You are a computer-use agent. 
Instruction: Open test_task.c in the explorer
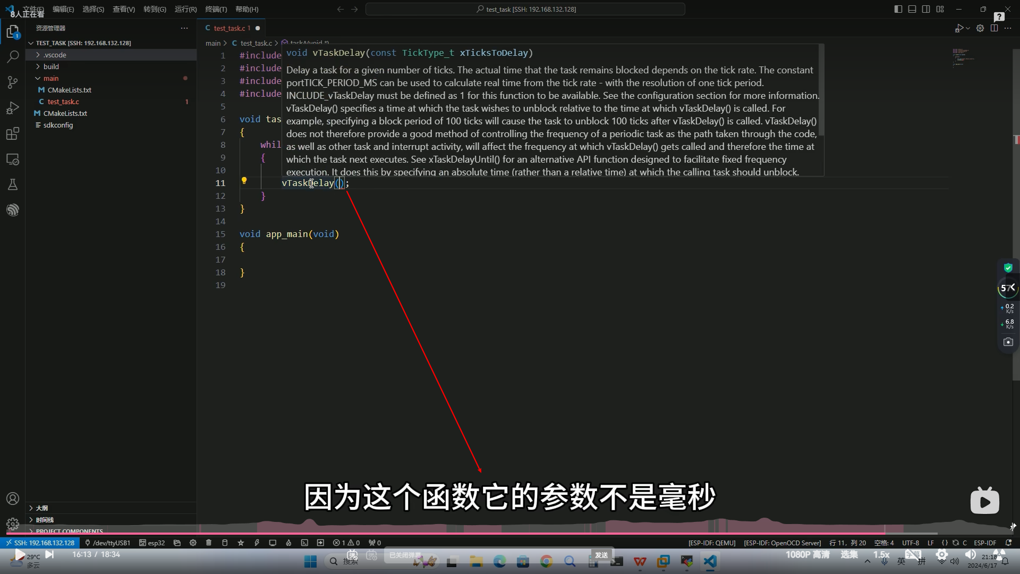111,102
